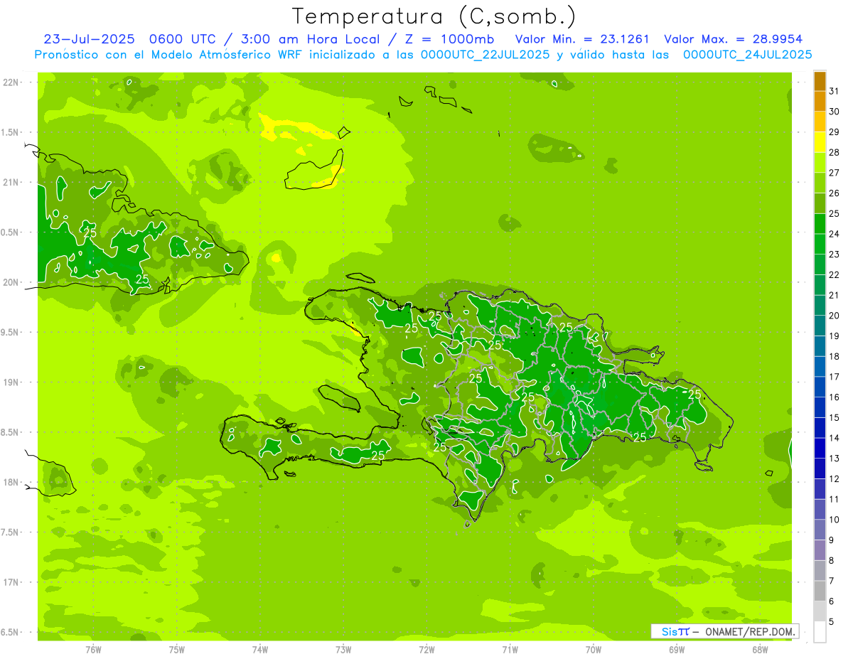Click the '75W' longitude label
The image size is (853, 659).
click(x=177, y=649)
